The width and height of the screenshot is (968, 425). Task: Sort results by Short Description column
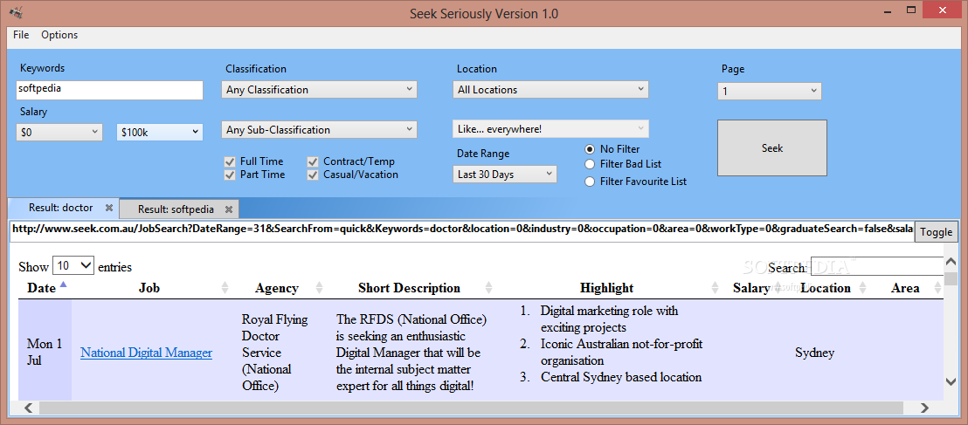coord(488,288)
